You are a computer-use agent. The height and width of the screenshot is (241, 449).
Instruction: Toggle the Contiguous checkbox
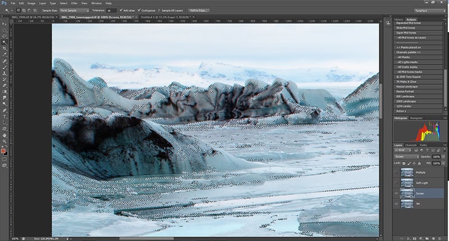tap(139, 10)
